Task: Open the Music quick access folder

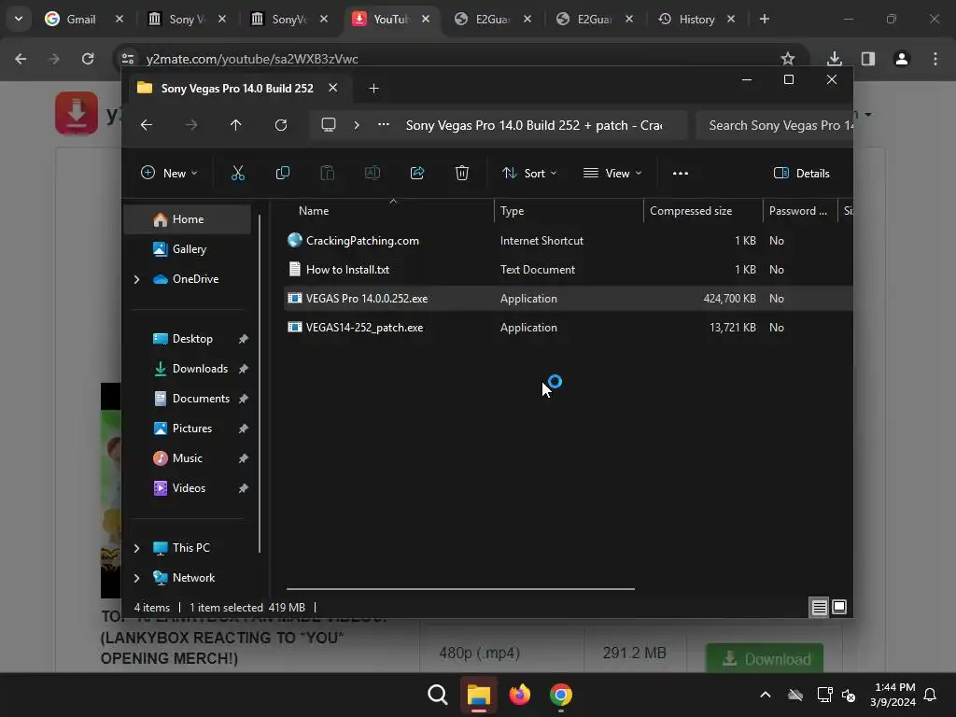Action: [x=187, y=458]
